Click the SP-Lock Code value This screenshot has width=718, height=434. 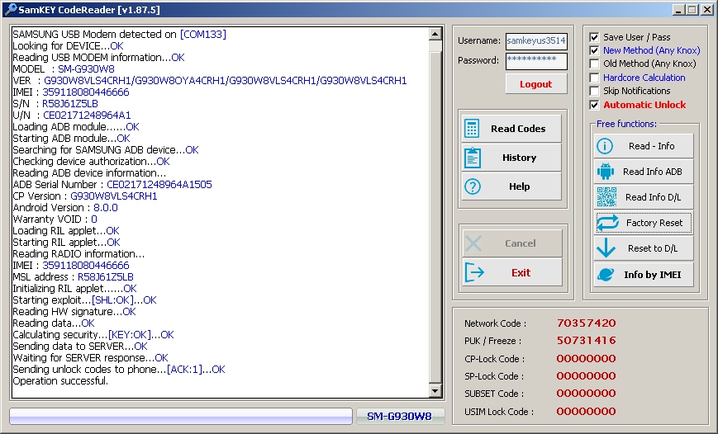pos(586,376)
